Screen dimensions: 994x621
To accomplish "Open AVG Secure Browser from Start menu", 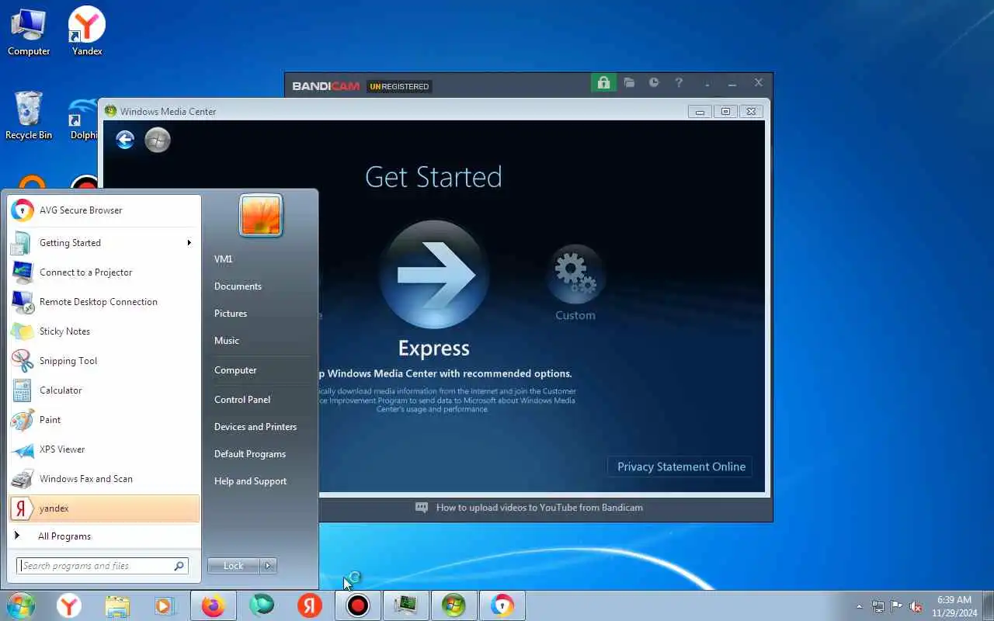I will click(x=104, y=210).
